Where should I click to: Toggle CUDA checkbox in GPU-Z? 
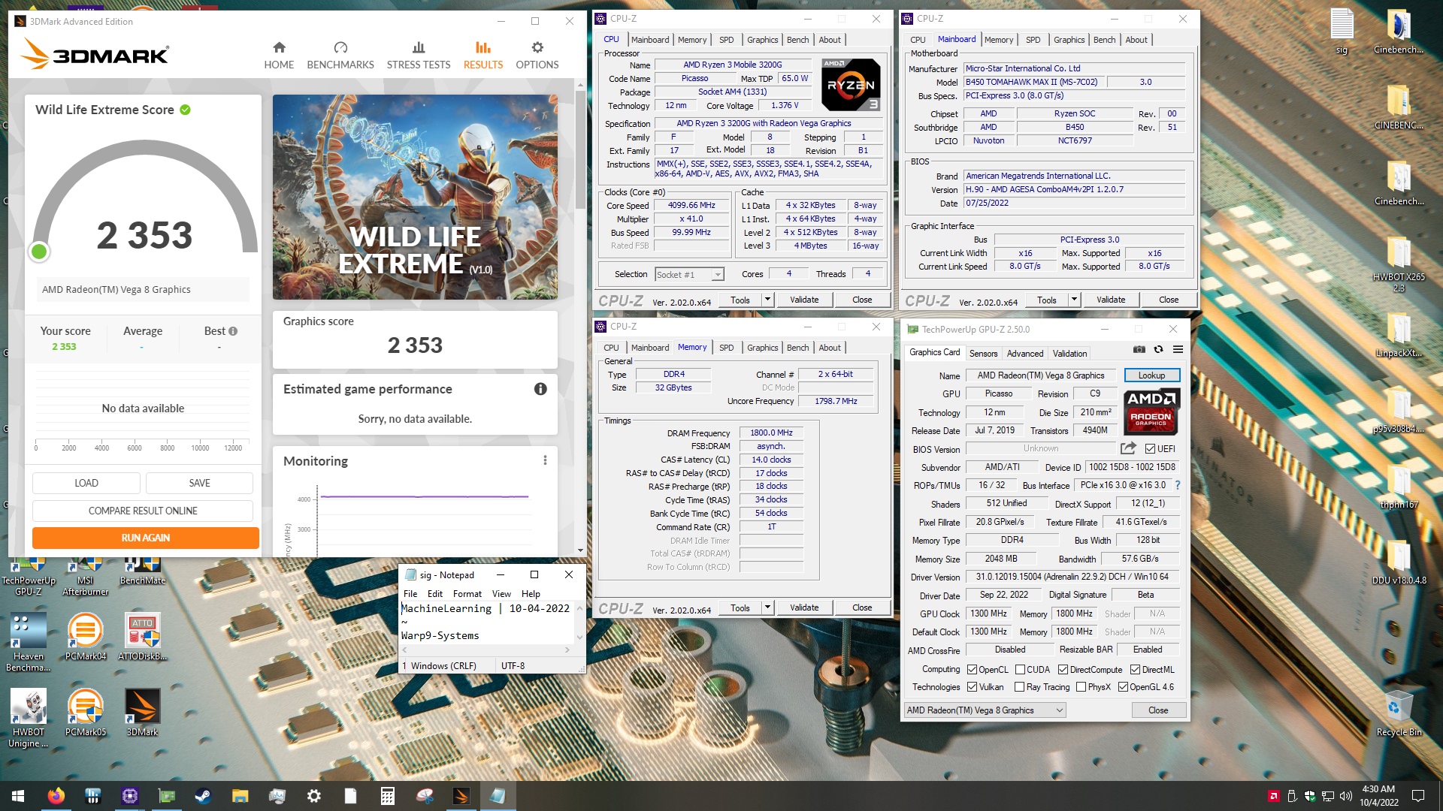click(1020, 670)
